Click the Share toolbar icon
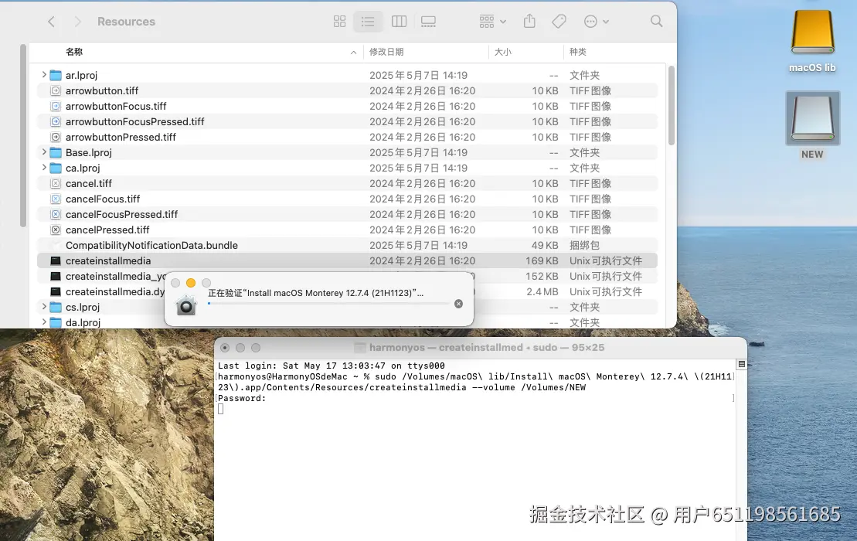The image size is (857, 541). click(529, 22)
